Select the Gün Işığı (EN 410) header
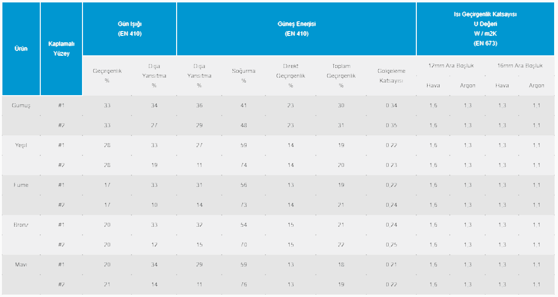This screenshot has height=297, width=558. [130, 29]
